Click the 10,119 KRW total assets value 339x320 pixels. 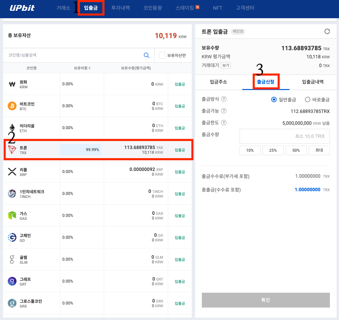(x=171, y=36)
